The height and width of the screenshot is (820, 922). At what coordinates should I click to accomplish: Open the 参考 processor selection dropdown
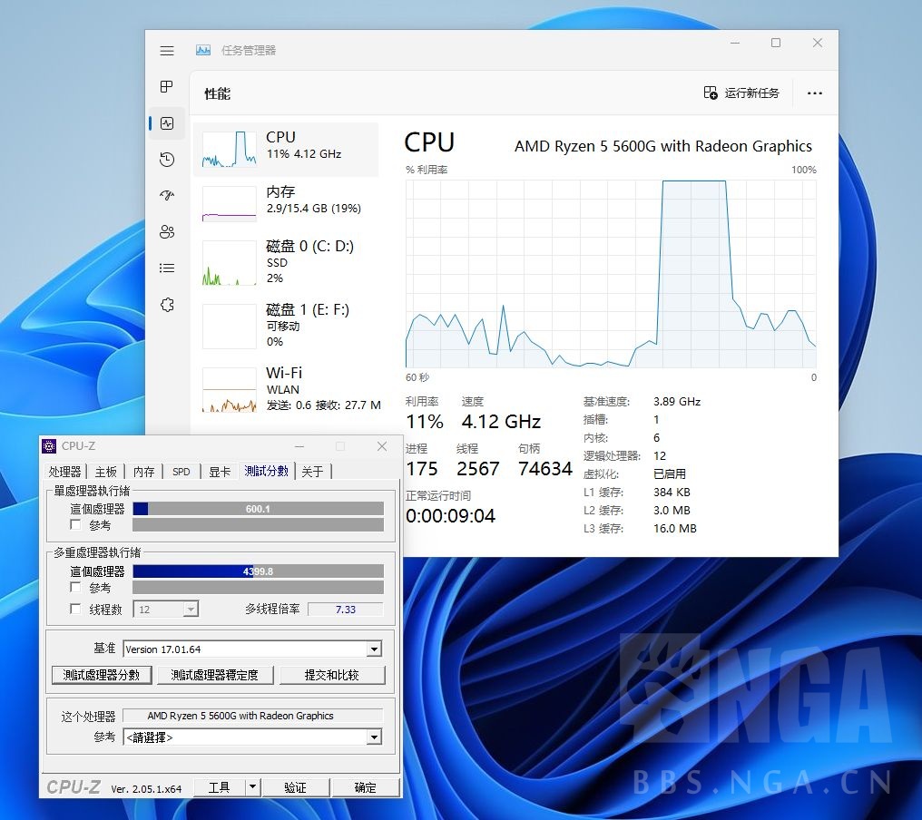pos(373,737)
